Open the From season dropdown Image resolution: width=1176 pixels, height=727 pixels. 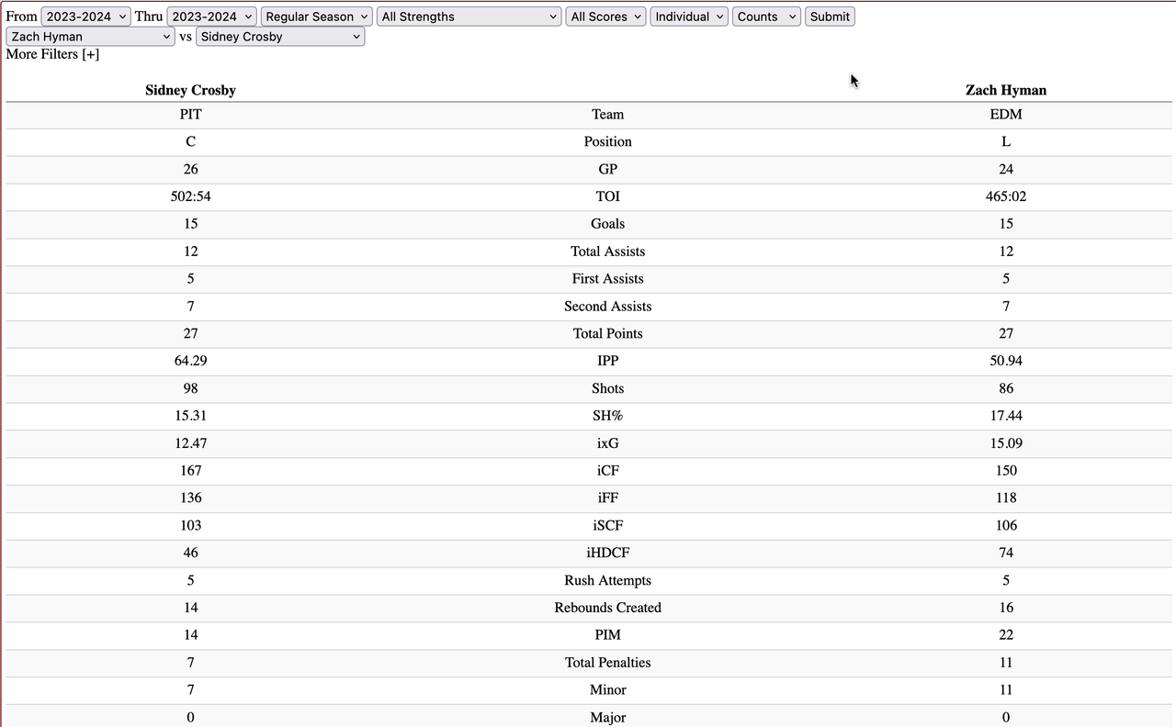(86, 17)
